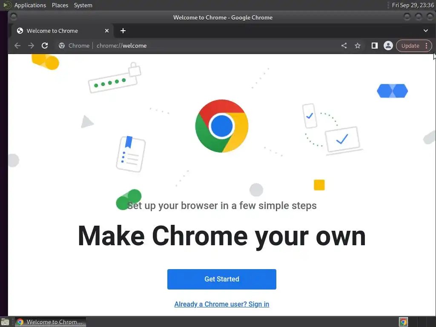Click the Chrome site info chip
436x327 pixels.
click(x=74, y=46)
